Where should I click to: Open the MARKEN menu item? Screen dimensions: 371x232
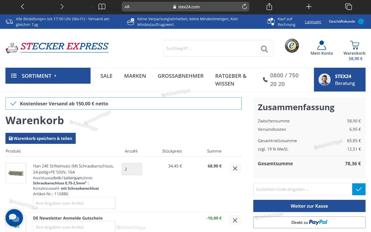tap(135, 76)
